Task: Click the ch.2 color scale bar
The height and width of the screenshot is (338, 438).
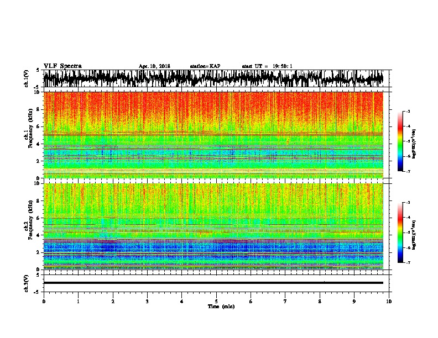Action: point(400,233)
